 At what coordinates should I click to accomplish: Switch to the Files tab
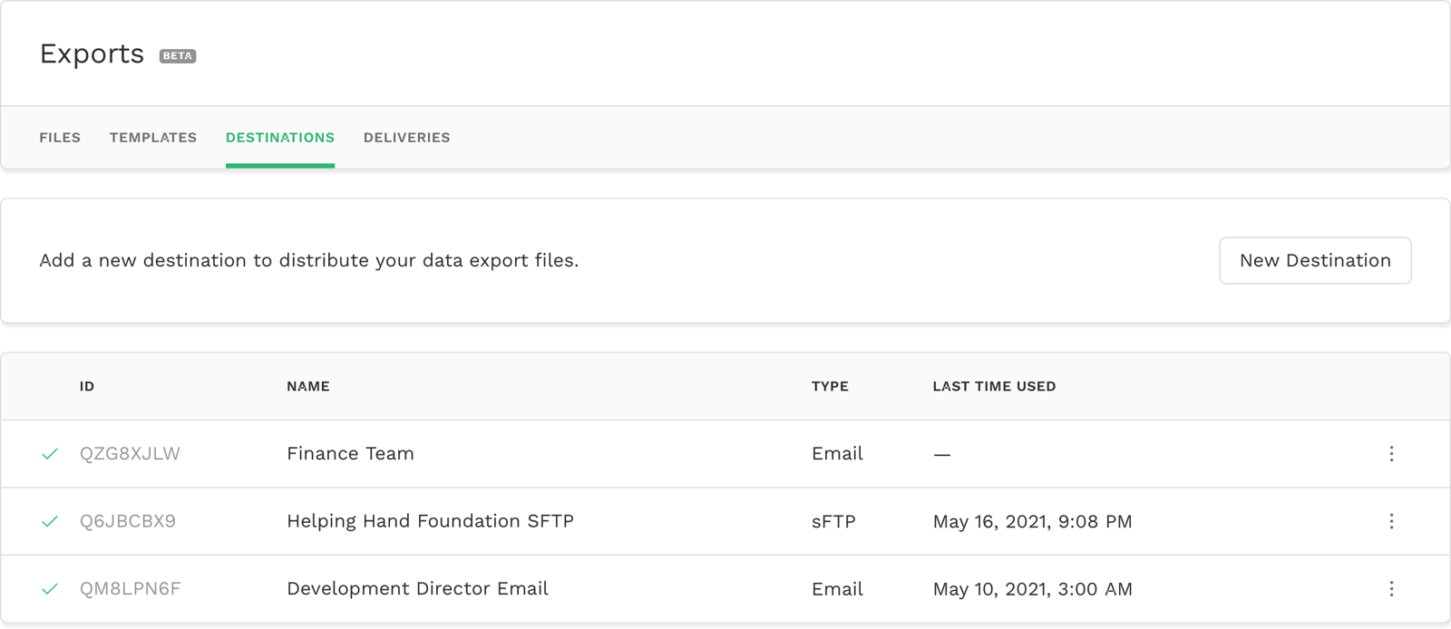click(60, 138)
